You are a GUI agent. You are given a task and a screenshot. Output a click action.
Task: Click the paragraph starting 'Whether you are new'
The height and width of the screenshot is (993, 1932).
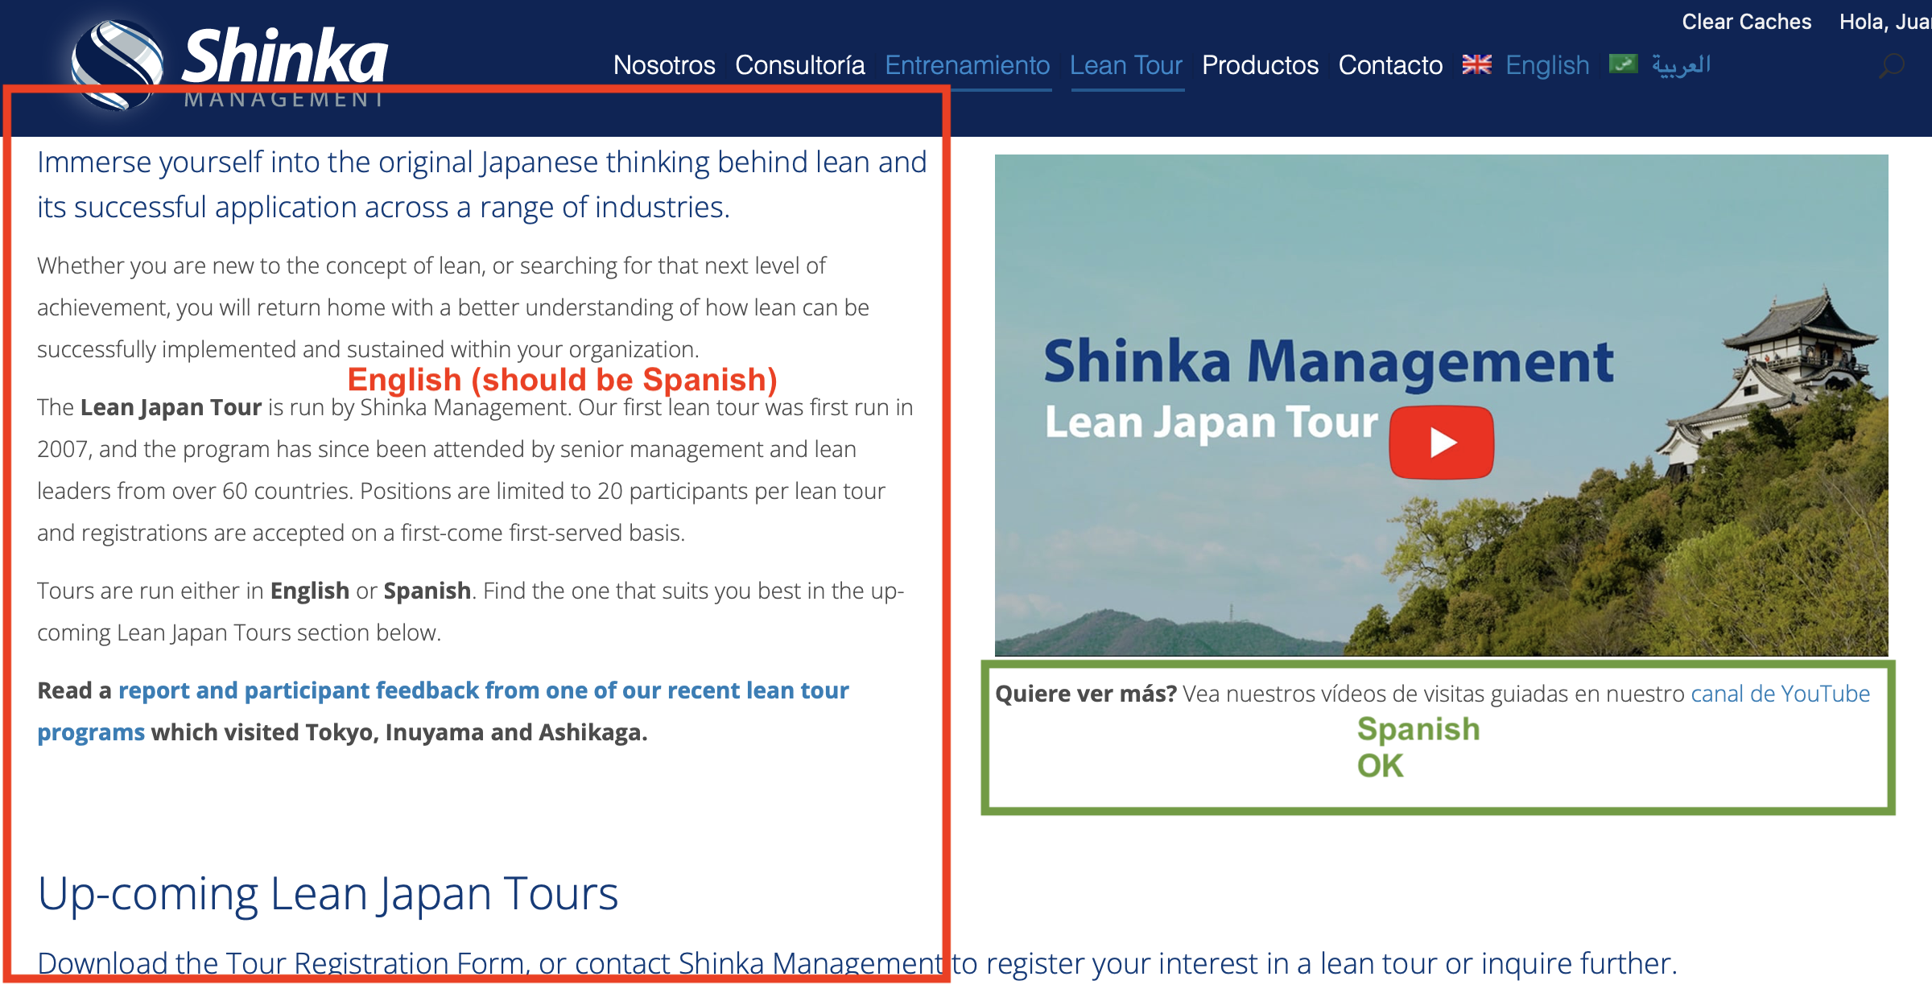tap(453, 307)
